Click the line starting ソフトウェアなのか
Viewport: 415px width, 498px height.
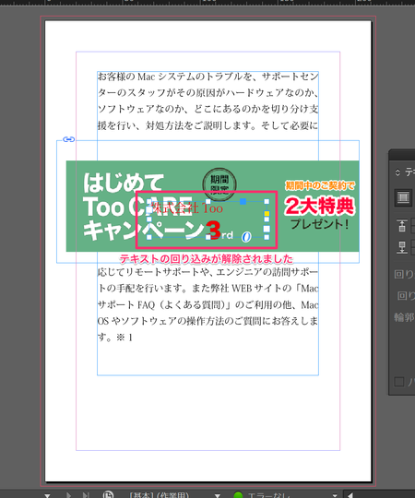(x=207, y=109)
